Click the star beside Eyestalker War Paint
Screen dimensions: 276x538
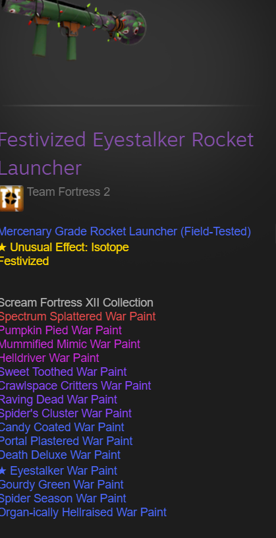(x=3, y=471)
